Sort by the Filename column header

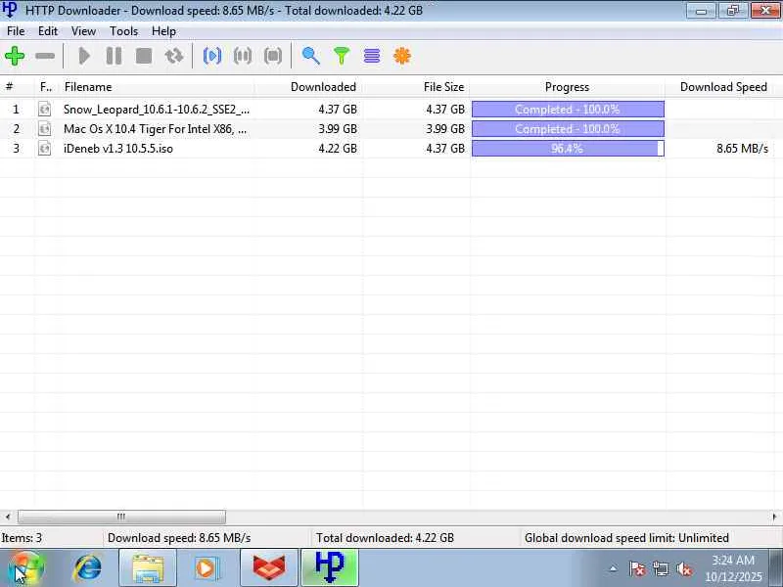click(158, 87)
